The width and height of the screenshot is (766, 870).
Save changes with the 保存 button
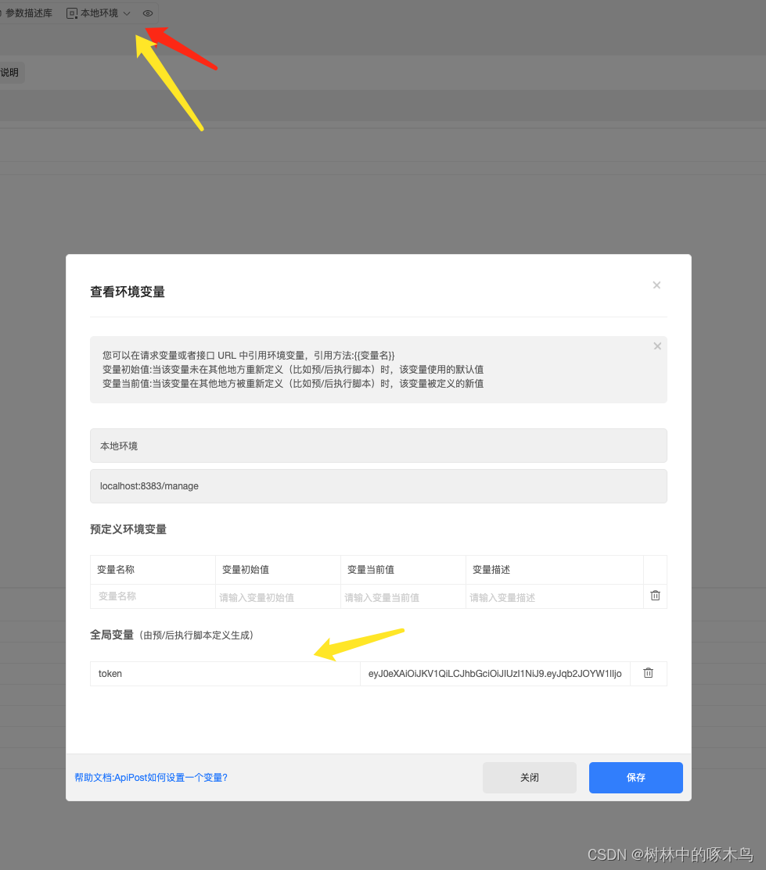click(635, 777)
